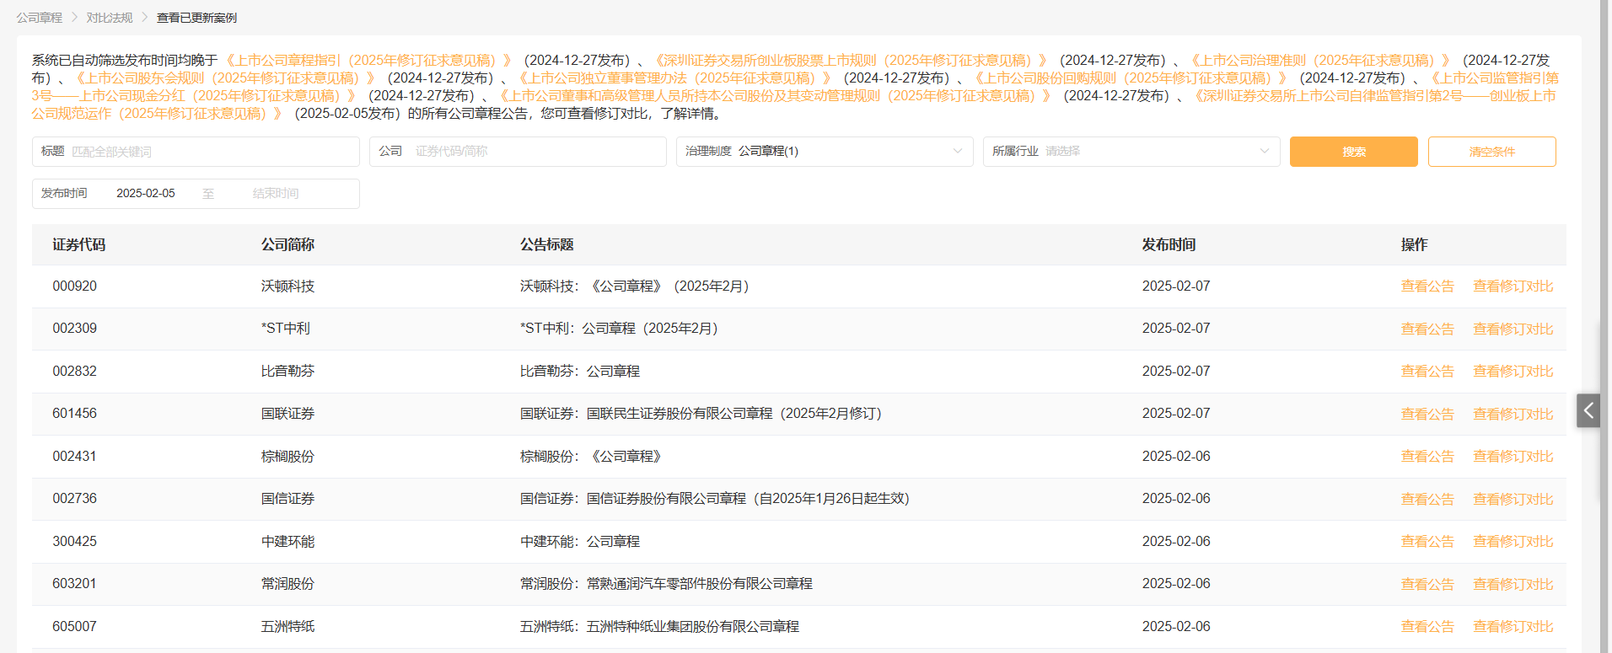Click the side panel collapse arrow
The height and width of the screenshot is (653, 1612).
tap(1588, 410)
